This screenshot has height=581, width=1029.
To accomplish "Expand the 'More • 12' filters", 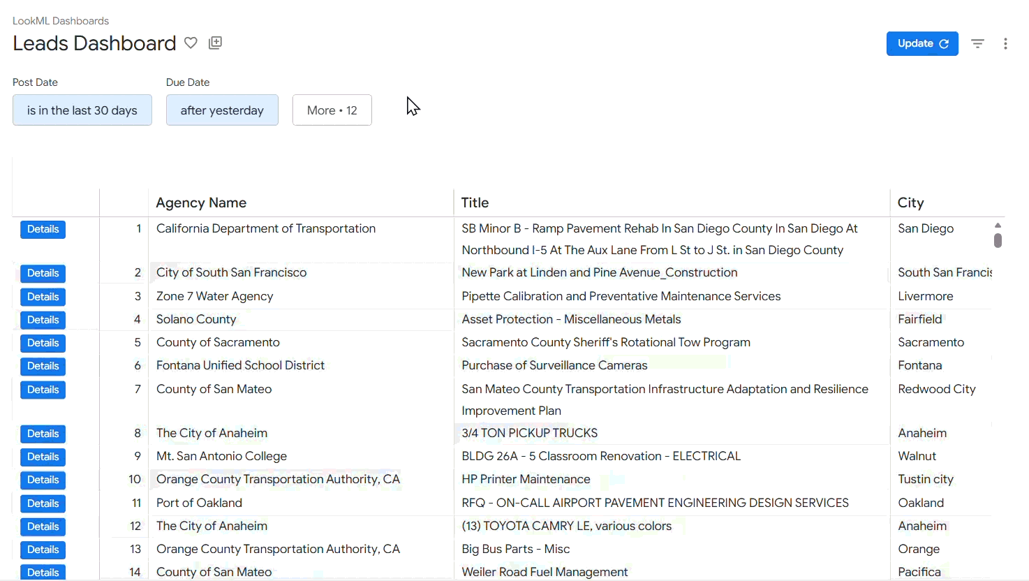I will (332, 110).
